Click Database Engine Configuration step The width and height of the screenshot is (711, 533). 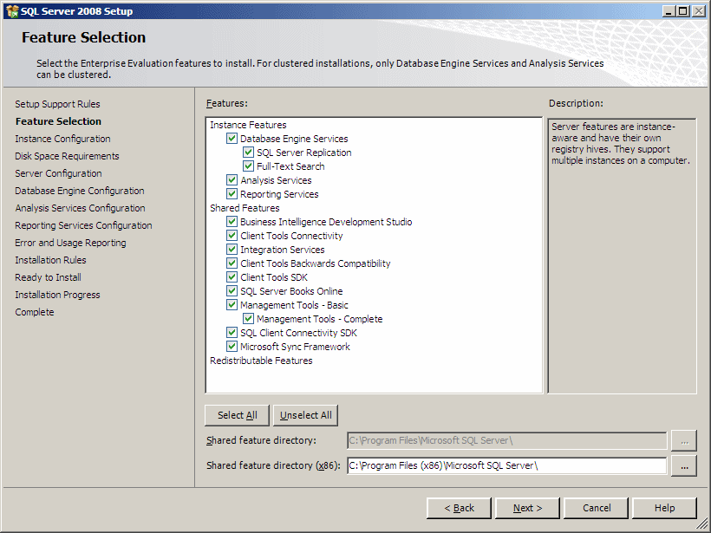(x=80, y=191)
